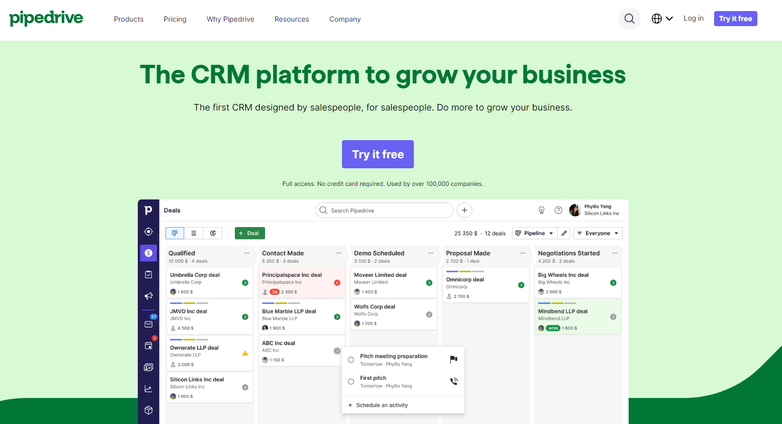The image size is (782, 424).
Task: Open the Projects clipboard icon in sidebar
Action: pyautogui.click(x=148, y=274)
